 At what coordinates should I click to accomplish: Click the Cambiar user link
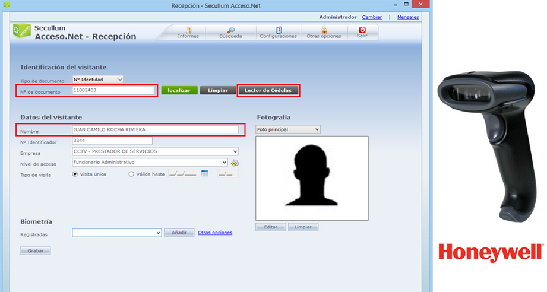click(x=372, y=17)
